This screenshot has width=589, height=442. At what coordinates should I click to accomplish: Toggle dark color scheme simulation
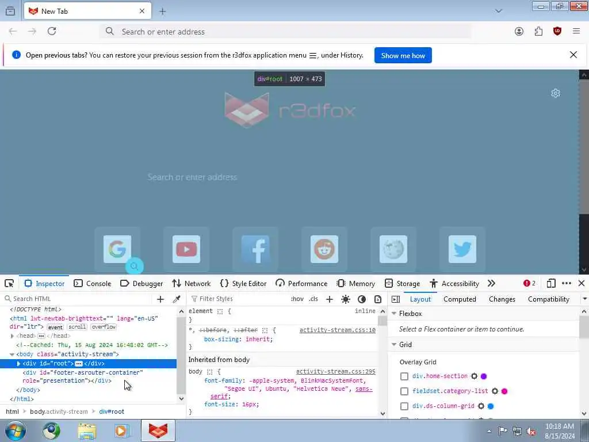(x=362, y=299)
